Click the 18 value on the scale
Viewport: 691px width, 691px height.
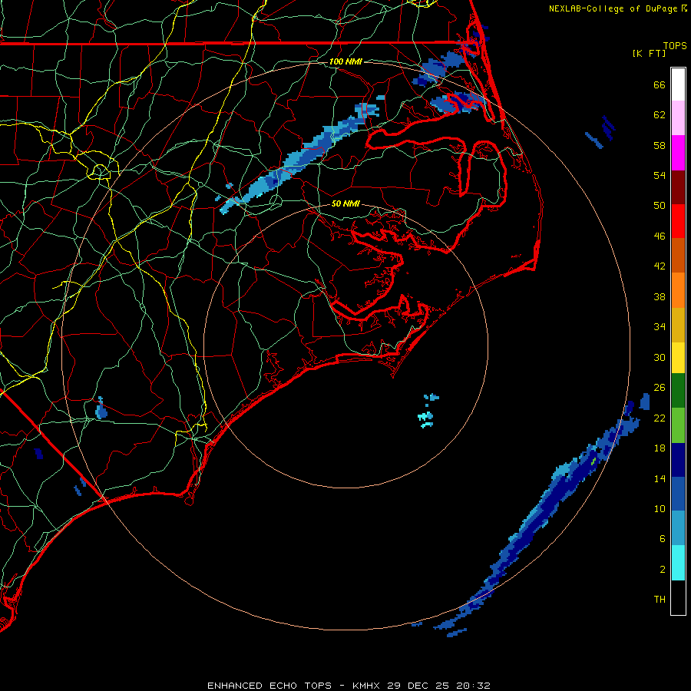660,448
